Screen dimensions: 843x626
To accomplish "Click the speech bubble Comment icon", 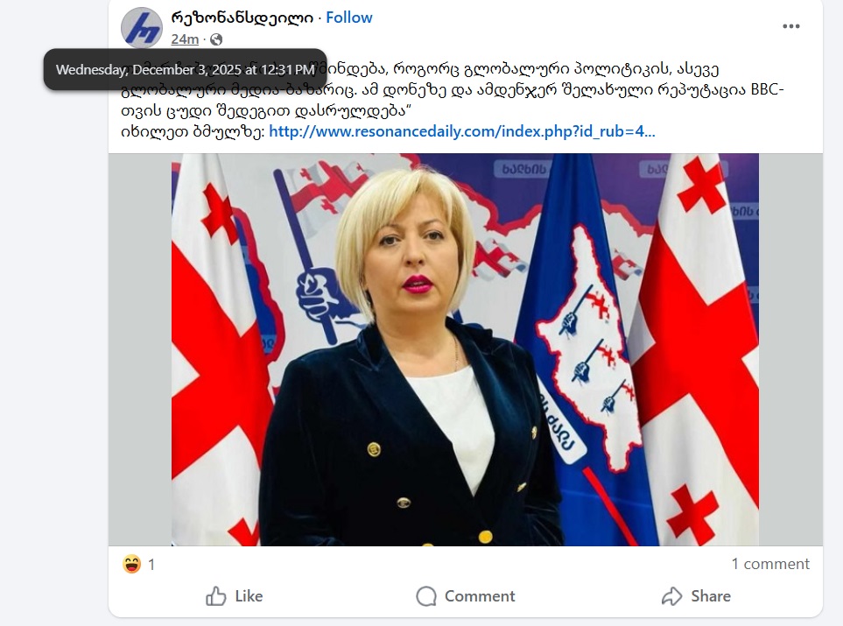I will [426, 596].
